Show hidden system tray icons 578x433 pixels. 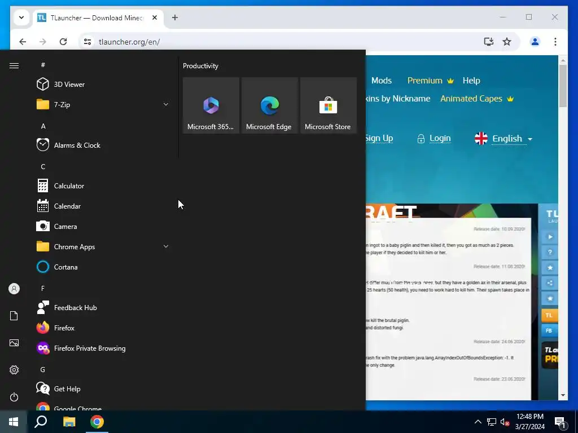coord(478,422)
